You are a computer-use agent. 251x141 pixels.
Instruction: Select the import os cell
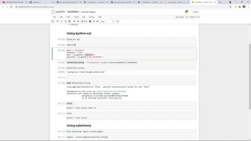(131, 45)
